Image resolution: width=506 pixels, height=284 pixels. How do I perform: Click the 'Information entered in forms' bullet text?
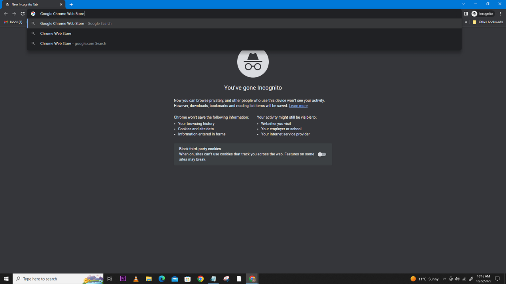[202, 134]
